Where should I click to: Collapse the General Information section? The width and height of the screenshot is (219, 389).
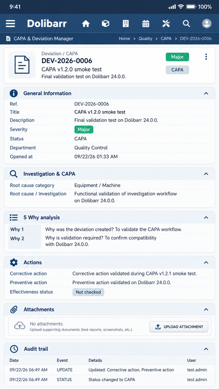coord(206,94)
